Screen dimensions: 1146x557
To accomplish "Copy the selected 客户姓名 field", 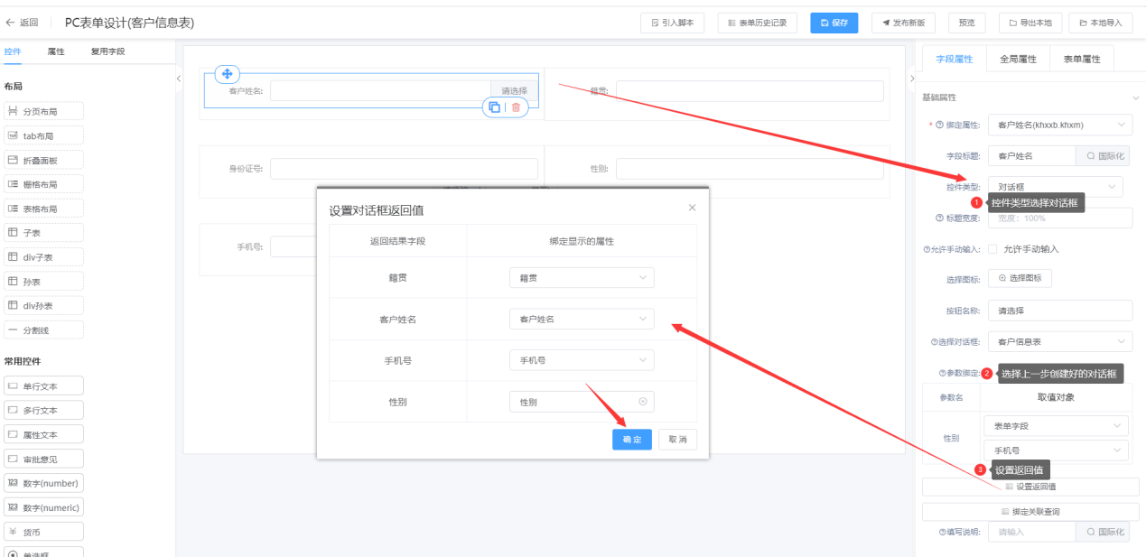I will tap(494, 107).
